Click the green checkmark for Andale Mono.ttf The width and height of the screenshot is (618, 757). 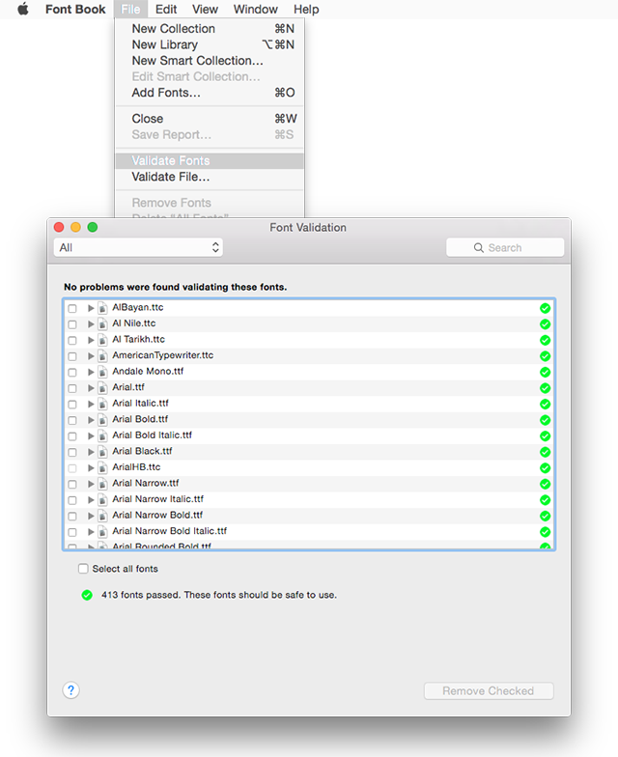click(545, 373)
